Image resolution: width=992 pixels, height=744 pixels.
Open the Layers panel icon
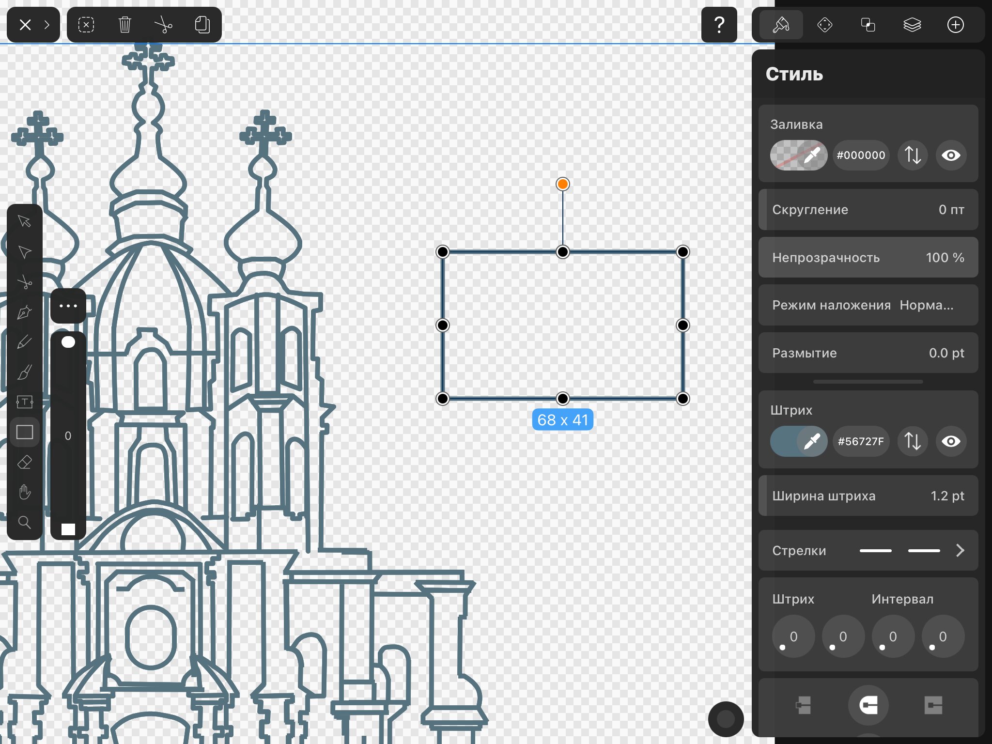(912, 25)
